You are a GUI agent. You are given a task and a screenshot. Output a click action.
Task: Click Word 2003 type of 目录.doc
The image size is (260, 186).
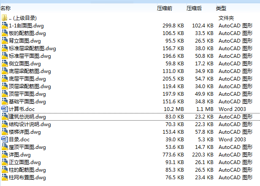pos(232,140)
